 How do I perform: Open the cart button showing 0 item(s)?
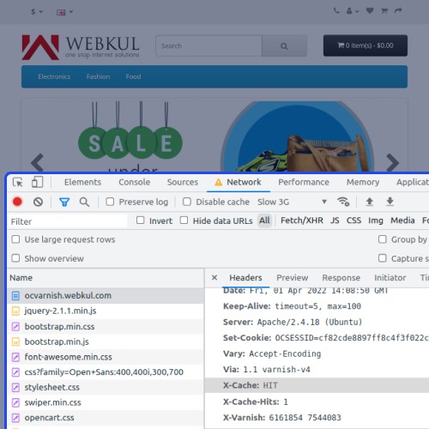click(x=366, y=45)
